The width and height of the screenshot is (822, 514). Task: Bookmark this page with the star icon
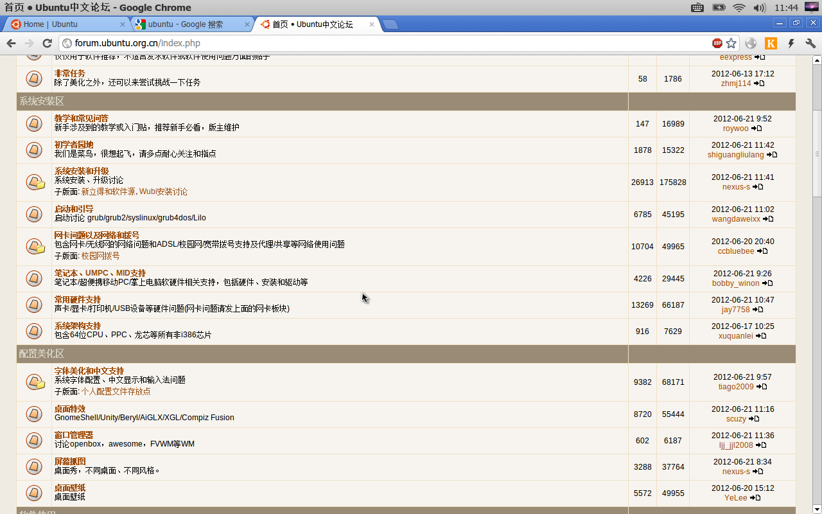click(x=731, y=43)
